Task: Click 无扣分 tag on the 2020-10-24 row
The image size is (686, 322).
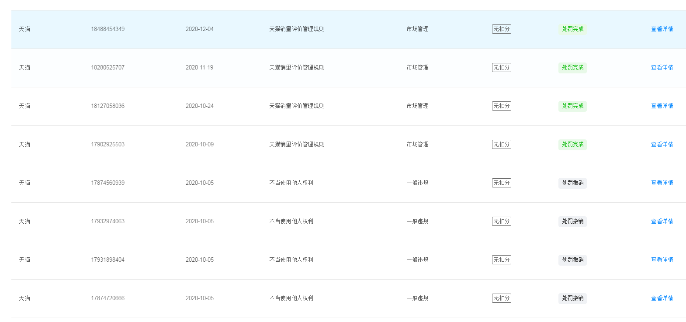Action: pos(501,106)
